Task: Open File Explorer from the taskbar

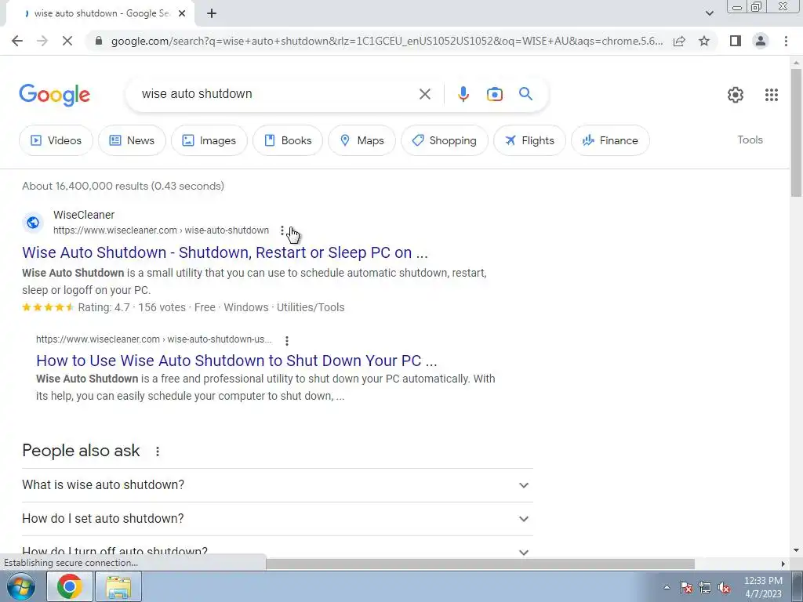Action: pyautogui.click(x=118, y=586)
